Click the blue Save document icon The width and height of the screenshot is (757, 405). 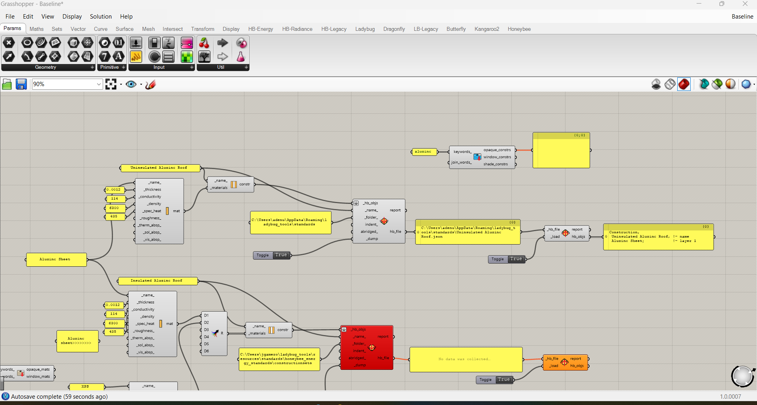pyautogui.click(x=21, y=84)
